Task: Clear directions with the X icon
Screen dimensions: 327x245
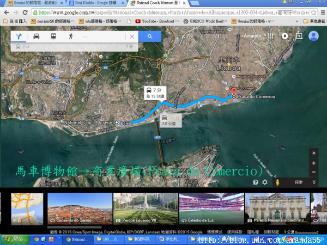Action: [x=131, y=36]
